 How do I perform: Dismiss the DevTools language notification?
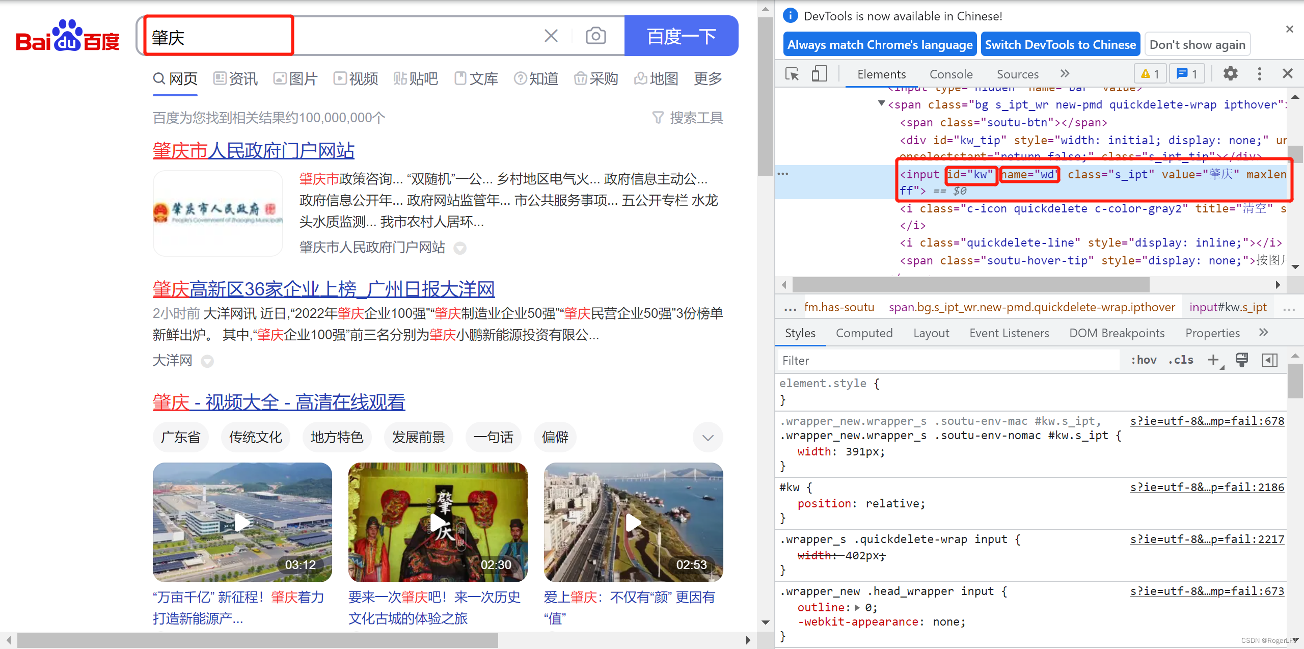click(x=1290, y=29)
